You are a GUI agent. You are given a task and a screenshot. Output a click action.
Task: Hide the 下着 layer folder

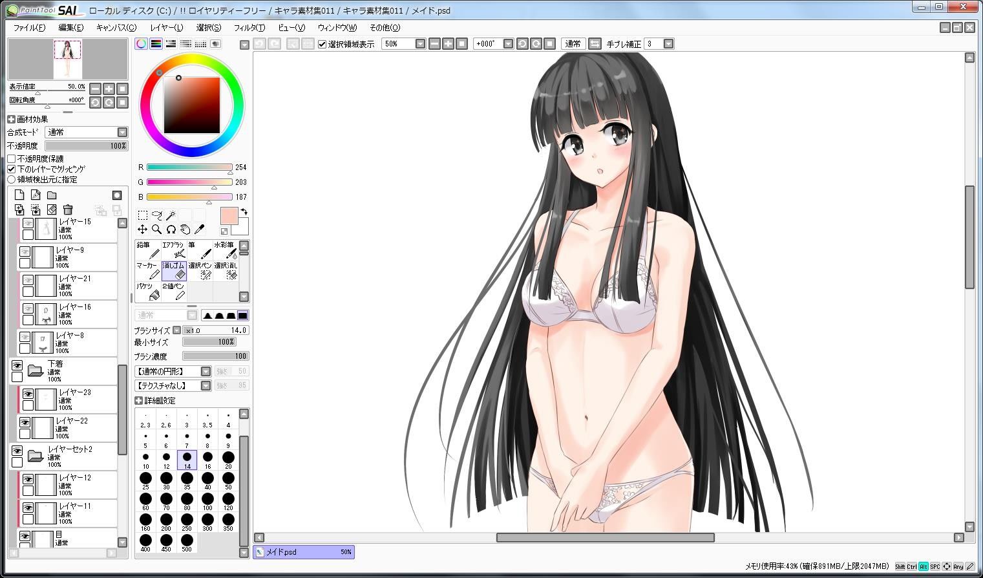(x=17, y=365)
